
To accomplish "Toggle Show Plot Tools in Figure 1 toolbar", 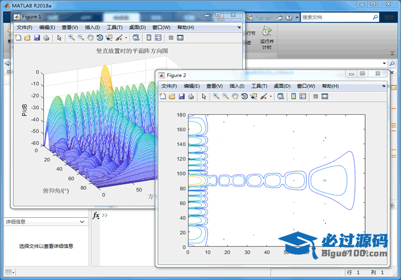I will 180,38.
